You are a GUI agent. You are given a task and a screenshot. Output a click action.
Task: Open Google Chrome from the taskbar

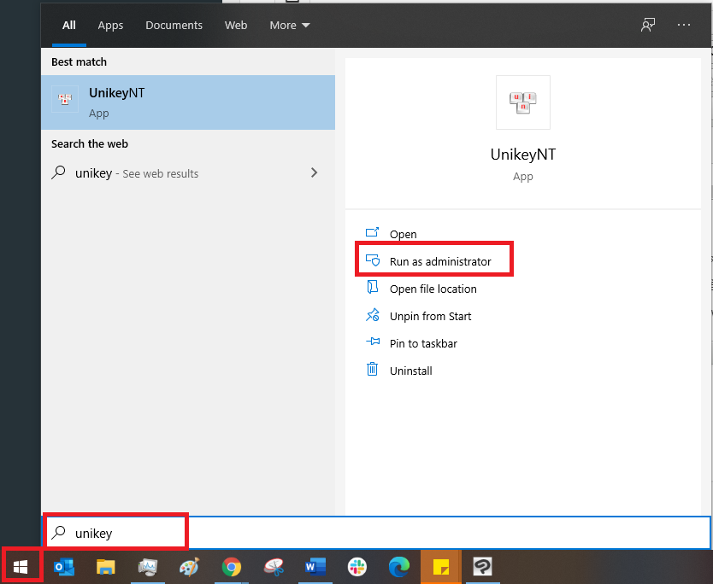point(232,567)
